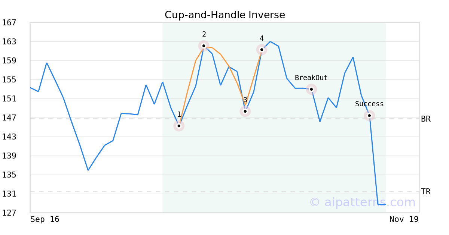
Task: Select the 135 y-axis price label
Action: click(9, 175)
